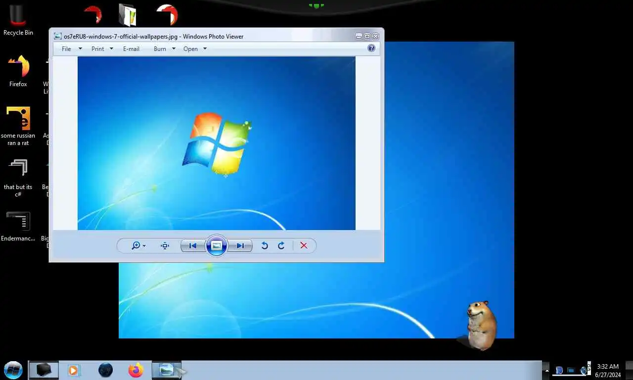Click the E-mail button

131,49
